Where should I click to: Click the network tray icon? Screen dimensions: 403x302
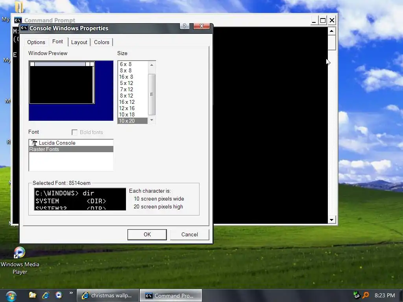[x=357, y=295]
